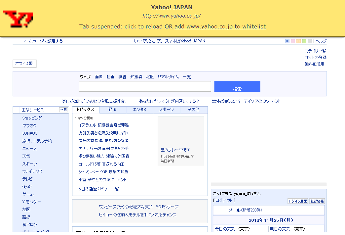Switch to the スポーツ news tab
The width and height of the screenshot is (345, 235).
(167, 110)
